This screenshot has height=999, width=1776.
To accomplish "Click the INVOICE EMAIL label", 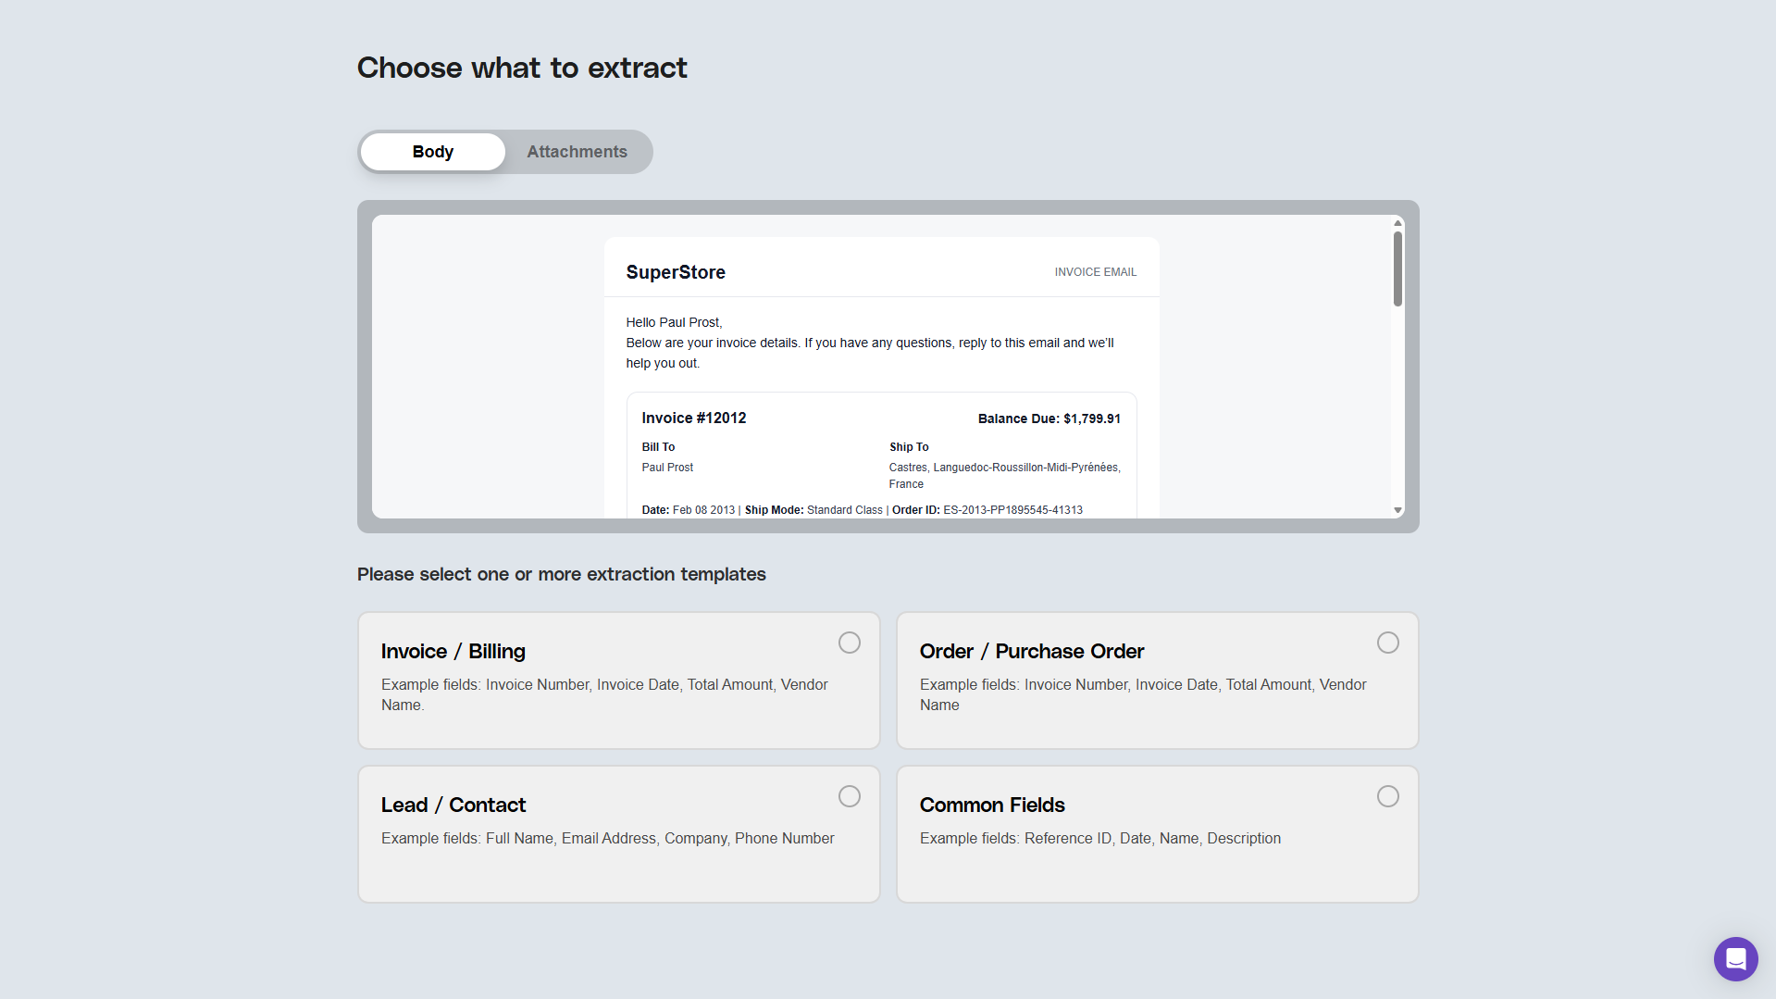I will coord(1095,272).
